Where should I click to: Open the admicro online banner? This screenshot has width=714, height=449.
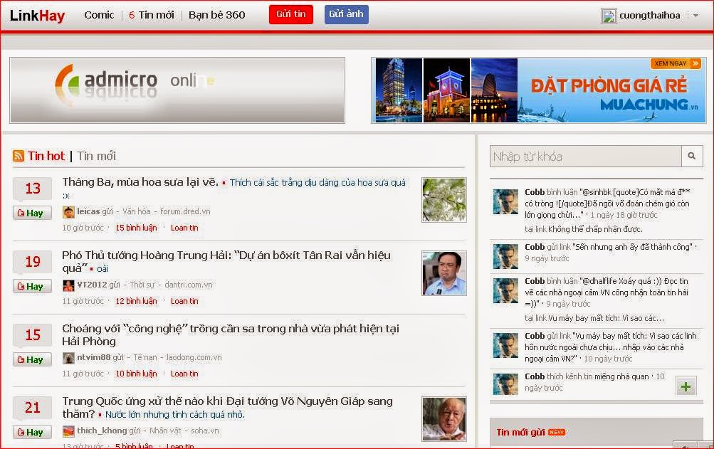coord(177,90)
